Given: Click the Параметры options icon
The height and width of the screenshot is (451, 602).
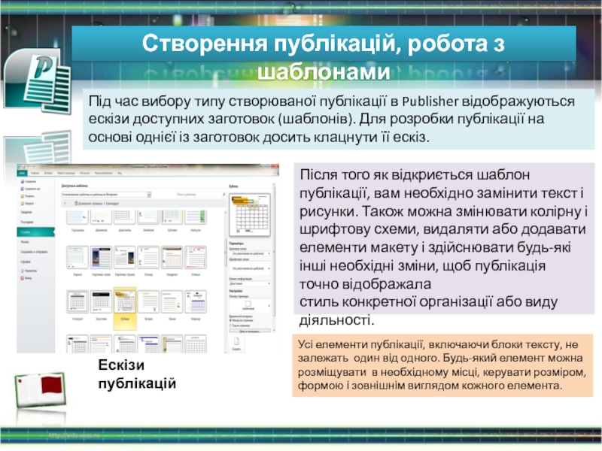Looking at the screenshot, I should 23,271.
